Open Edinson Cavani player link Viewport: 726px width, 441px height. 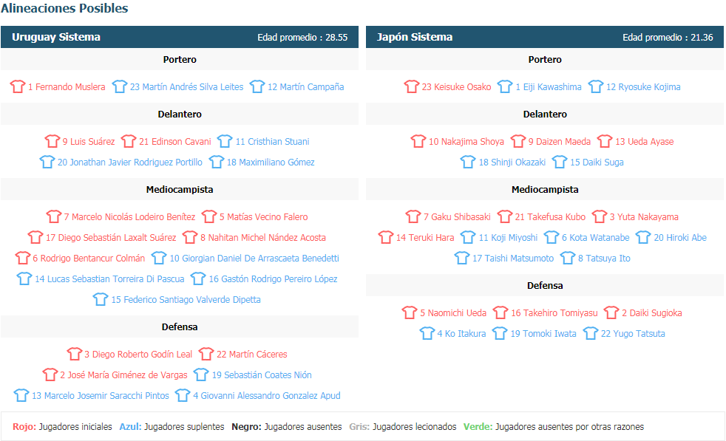pyautogui.click(x=175, y=142)
